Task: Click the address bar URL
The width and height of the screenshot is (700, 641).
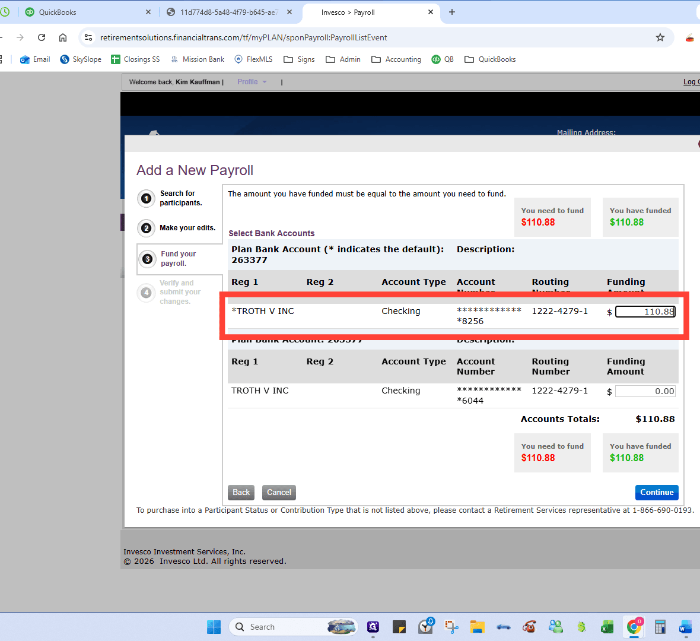Action: tap(243, 37)
